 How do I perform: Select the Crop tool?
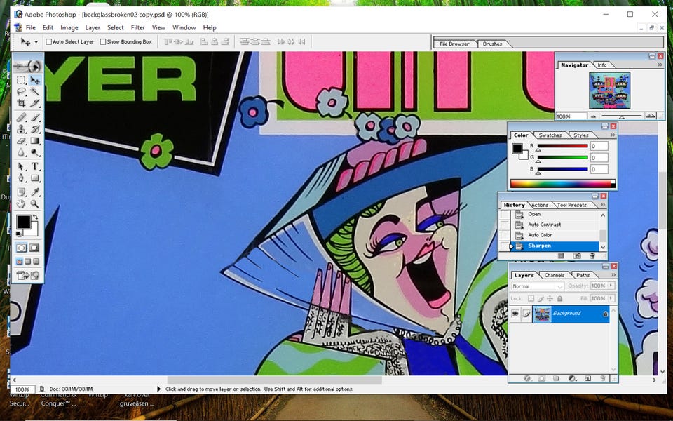[21, 103]
